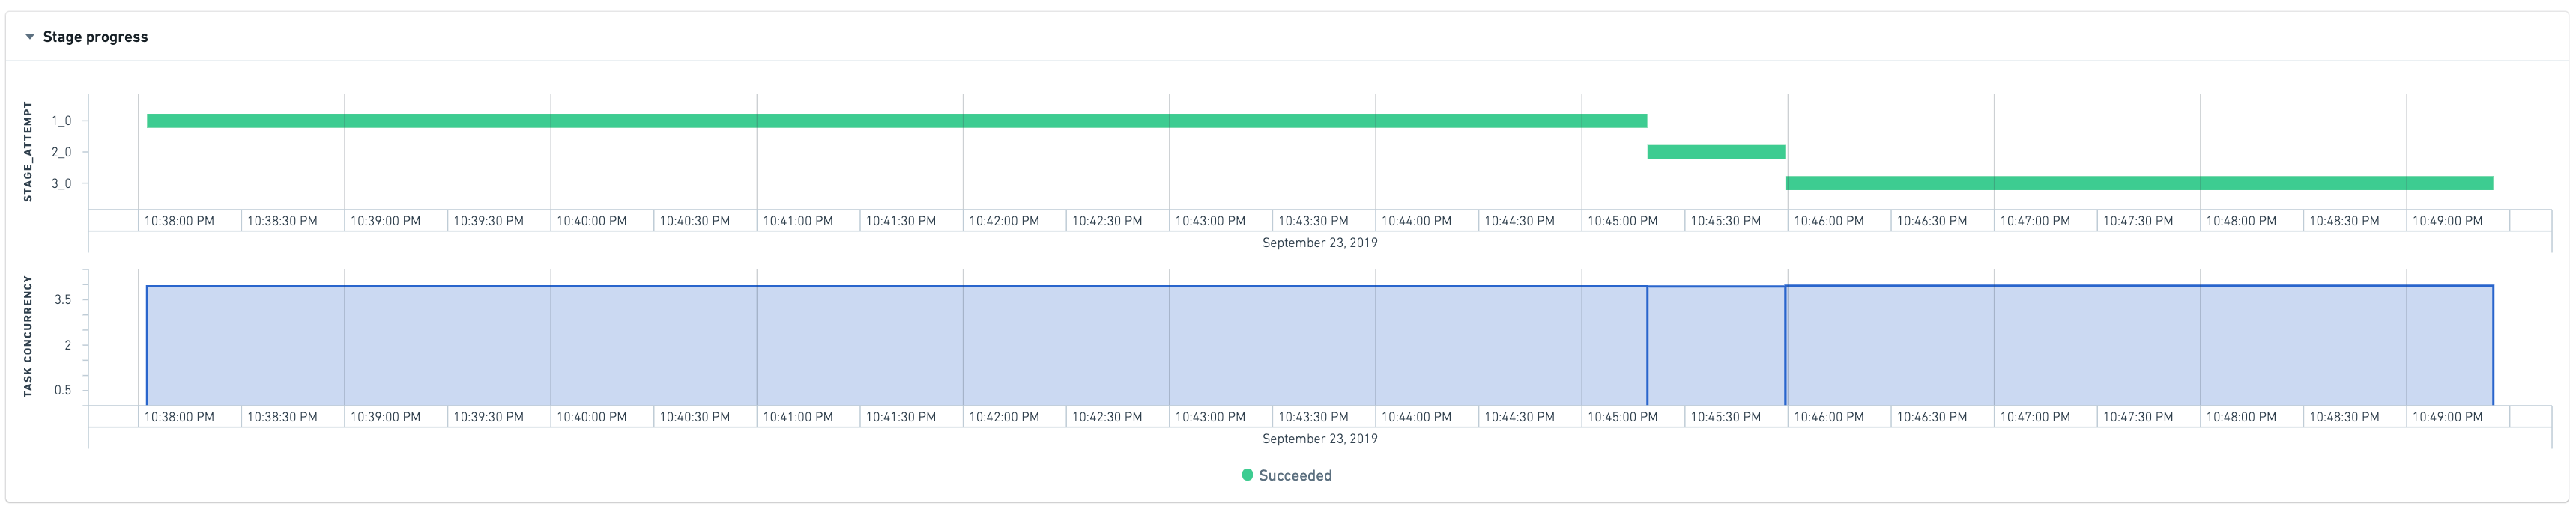The height and width of the screenshot is (512, 2576).
Task: Click September 23, 2019 under the stage attempt chart
Action: pyautogui.click(x=1319, y=243)
